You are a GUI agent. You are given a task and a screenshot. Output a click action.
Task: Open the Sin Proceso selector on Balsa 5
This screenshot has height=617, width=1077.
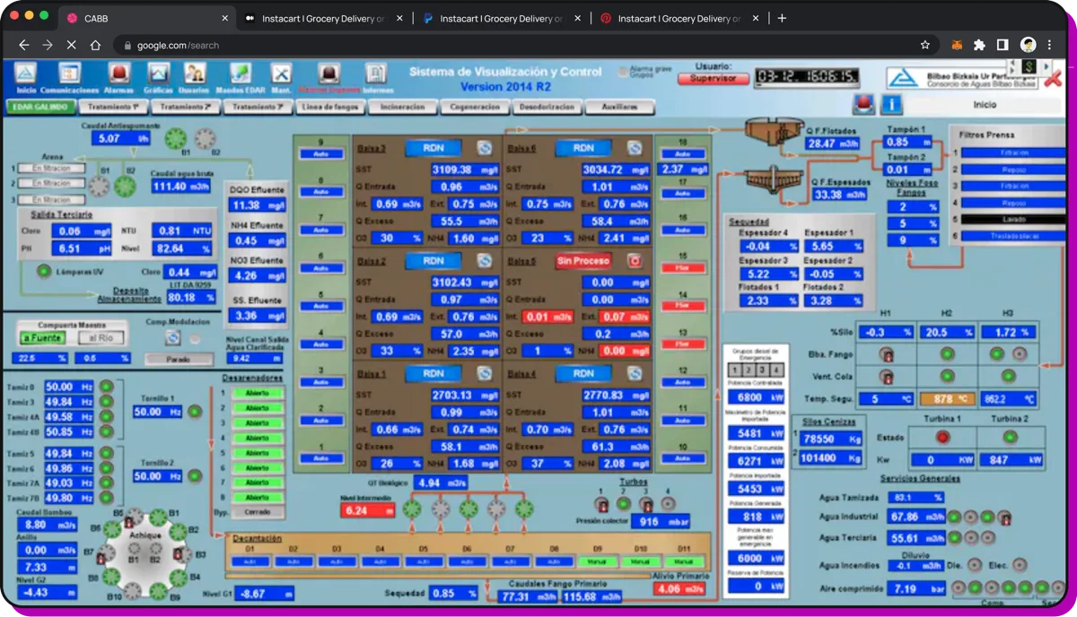(x=582, y=261)
